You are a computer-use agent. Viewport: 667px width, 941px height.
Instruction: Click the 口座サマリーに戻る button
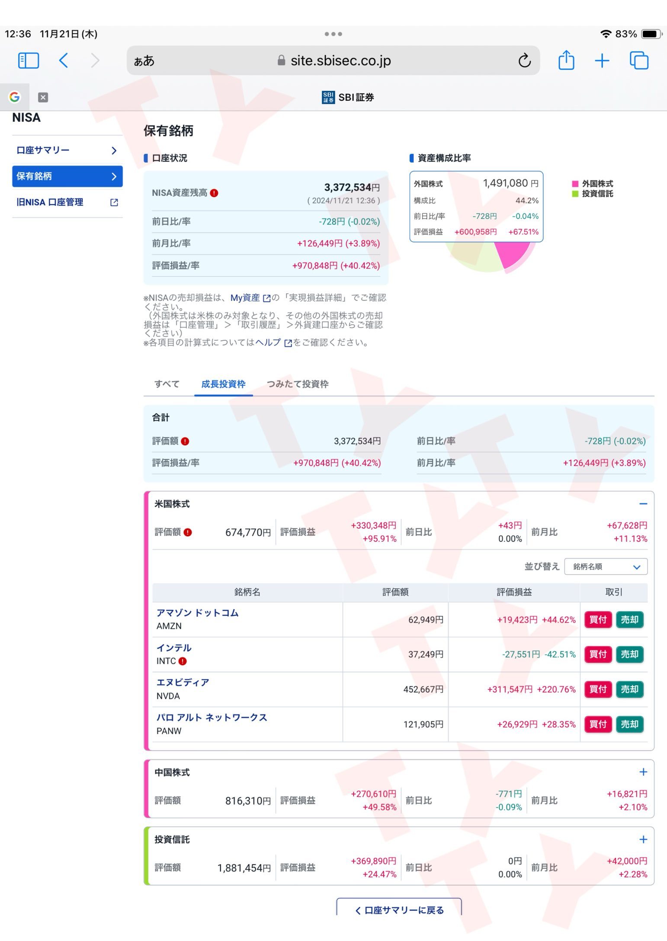(399, 907)
